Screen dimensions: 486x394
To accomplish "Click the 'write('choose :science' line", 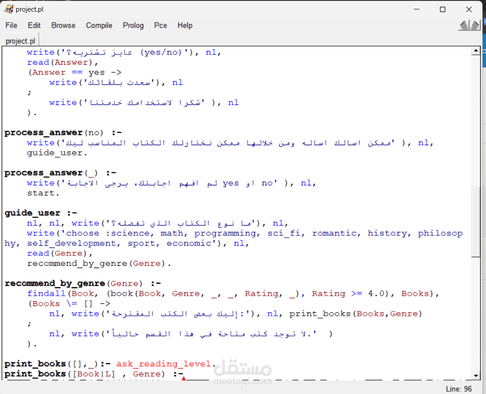I will (x=234, y=238).
